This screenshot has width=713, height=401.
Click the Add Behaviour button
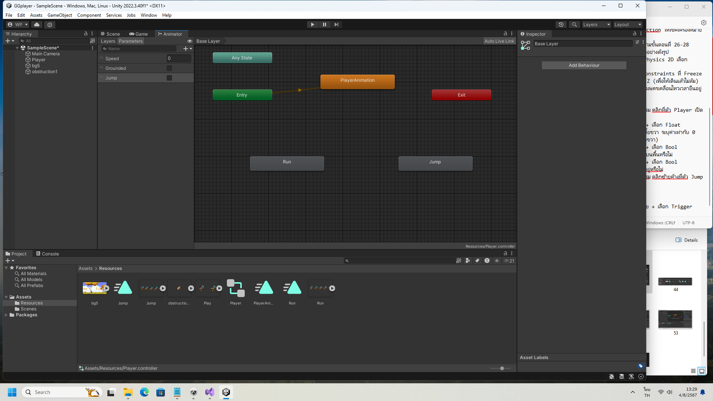coord(584,65)
